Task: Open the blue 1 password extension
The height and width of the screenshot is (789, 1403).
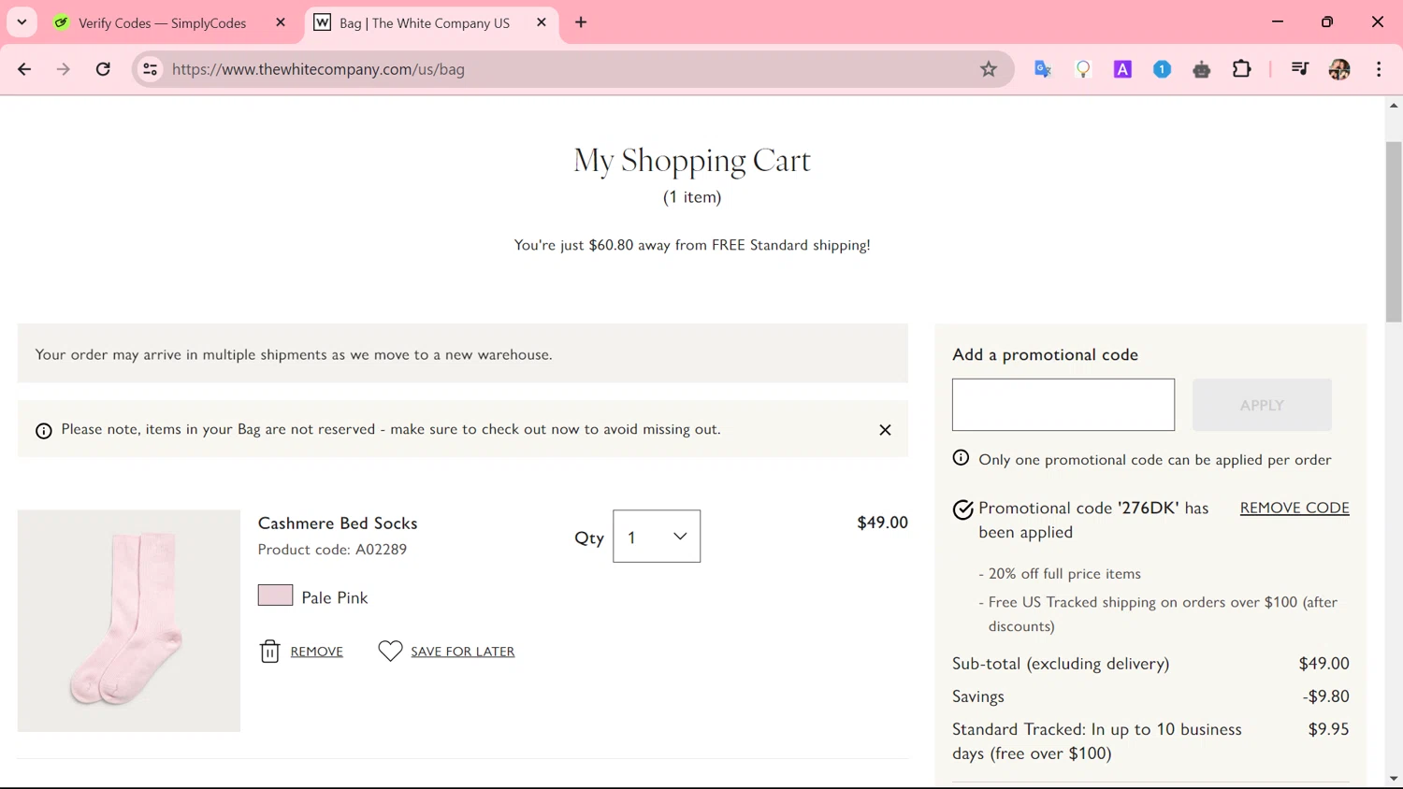Action: tap(1162, 69)
